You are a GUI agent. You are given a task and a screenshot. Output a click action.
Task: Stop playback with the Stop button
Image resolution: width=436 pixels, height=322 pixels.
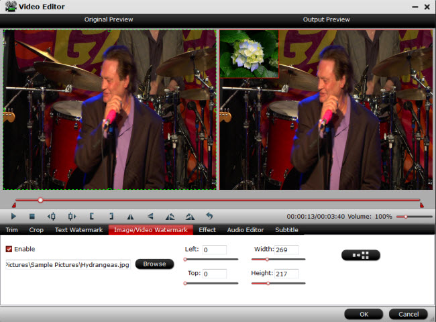[x=32, y=216]
